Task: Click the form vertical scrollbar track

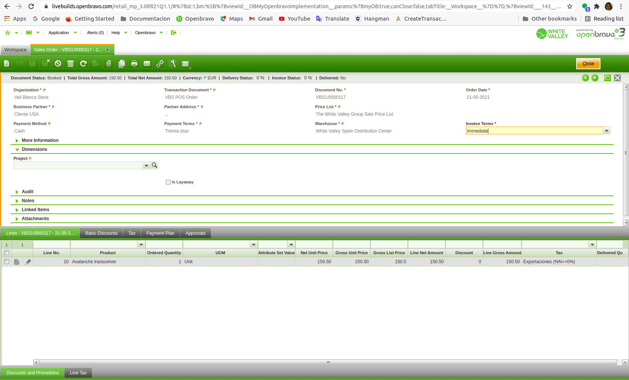Action: [626, 153]
